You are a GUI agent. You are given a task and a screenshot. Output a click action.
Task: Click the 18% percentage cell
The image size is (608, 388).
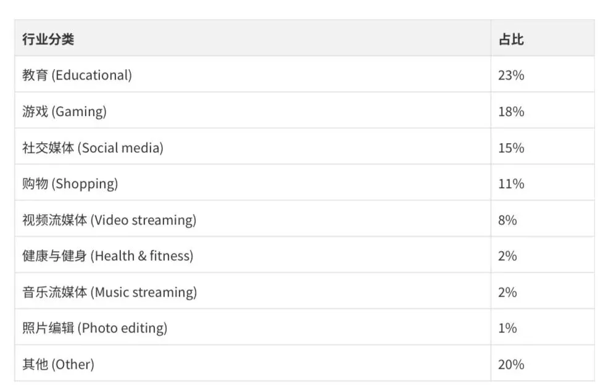[511, 112]
